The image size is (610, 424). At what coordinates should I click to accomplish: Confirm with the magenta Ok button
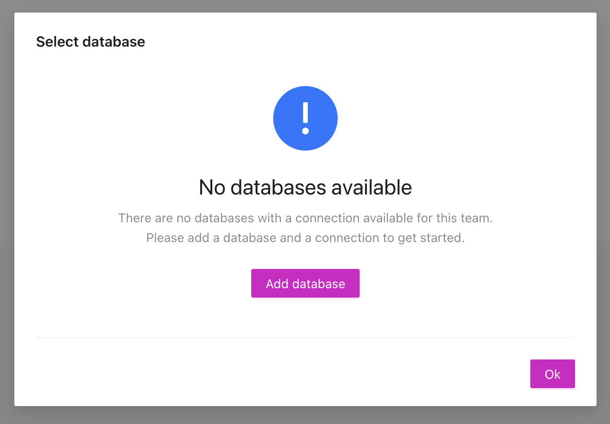[552, 374]
